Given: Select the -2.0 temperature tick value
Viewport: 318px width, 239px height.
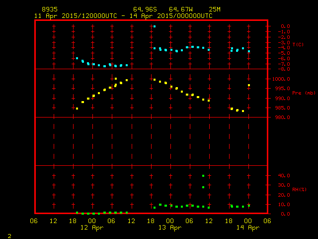Looking at the screenshot, I should pos(284,37).
